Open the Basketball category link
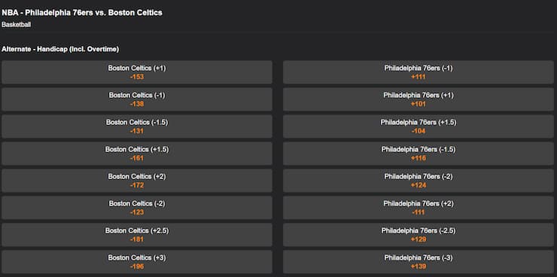557x277 pixels. pos(16,25)
